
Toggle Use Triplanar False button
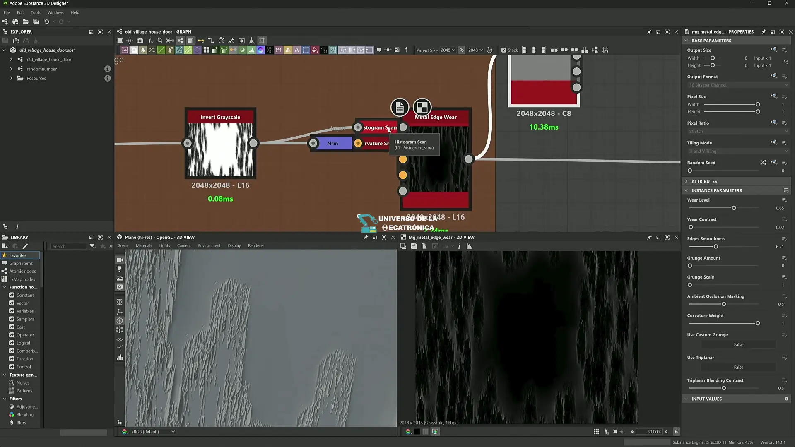pyautogui.click(x=738, y=368)
